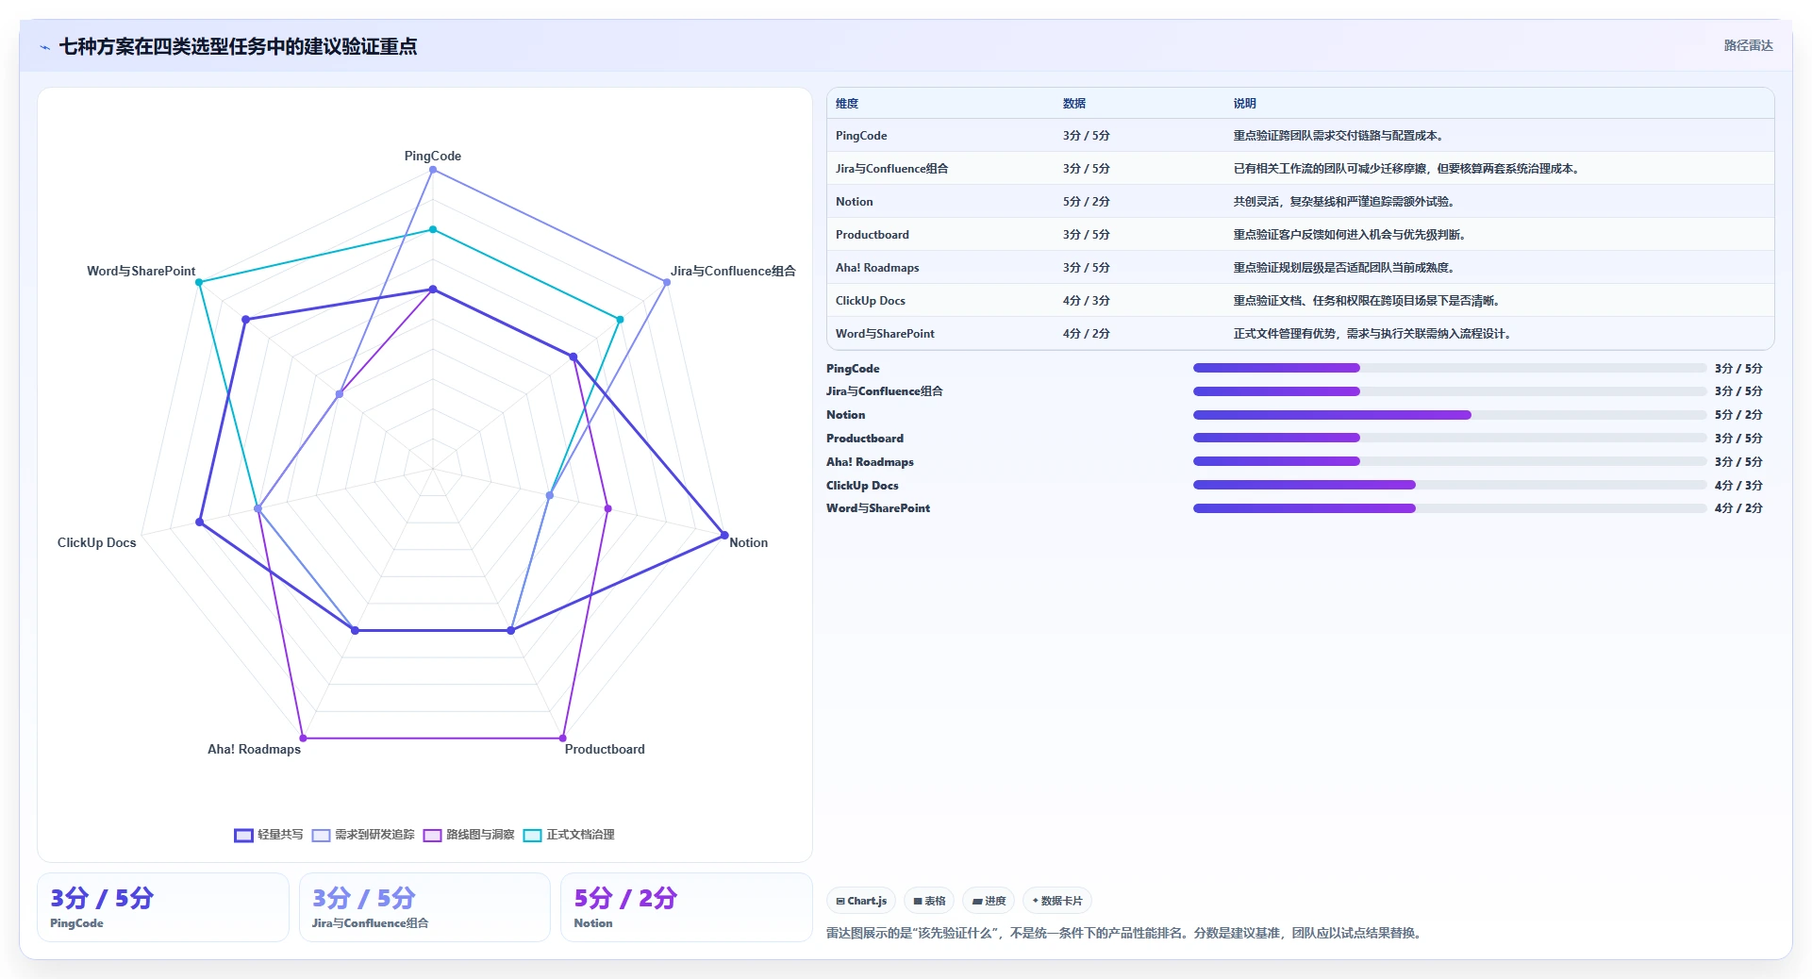The width and height of the screenshot is (1812, 979).
Task: Click the PingCode label beside progress bars
Action: coord(853,369)
